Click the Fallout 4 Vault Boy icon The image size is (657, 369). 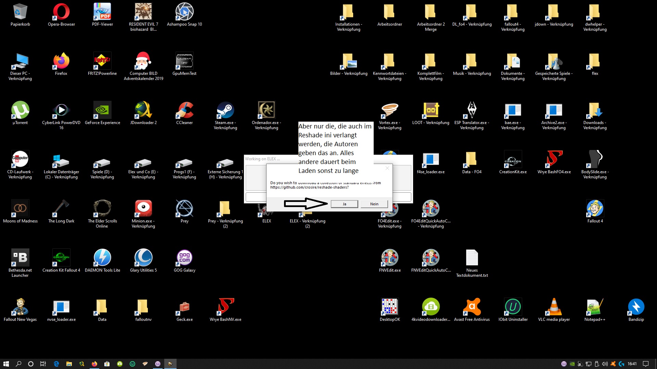(x=595, y=209)
